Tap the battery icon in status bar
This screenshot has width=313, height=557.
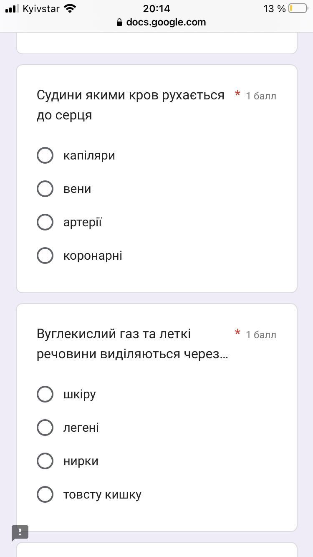click(298, 8)
